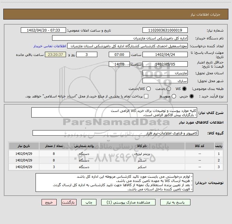The width and height of the screenshot is (232, 224).
Task: Click the کد کالا column header
Action: [199, 146]
